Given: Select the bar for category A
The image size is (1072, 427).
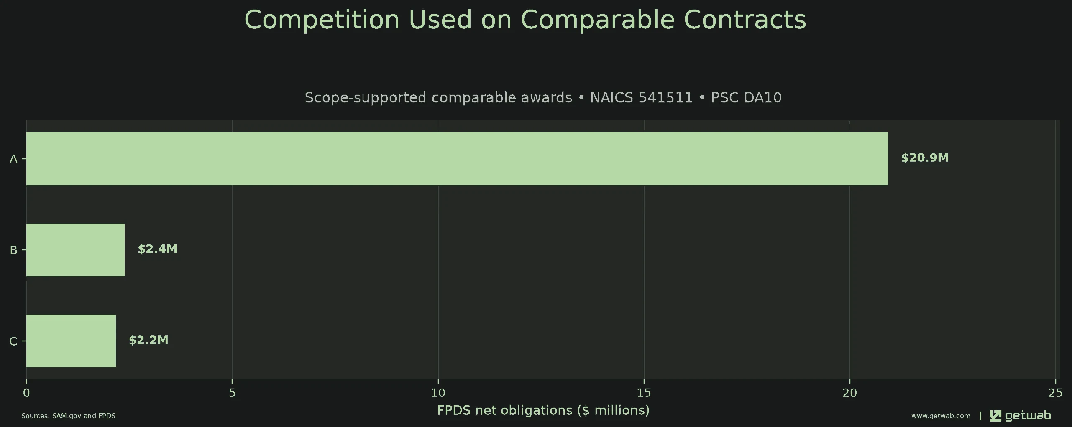Looking at the screenshot, I should coord(457,158).
